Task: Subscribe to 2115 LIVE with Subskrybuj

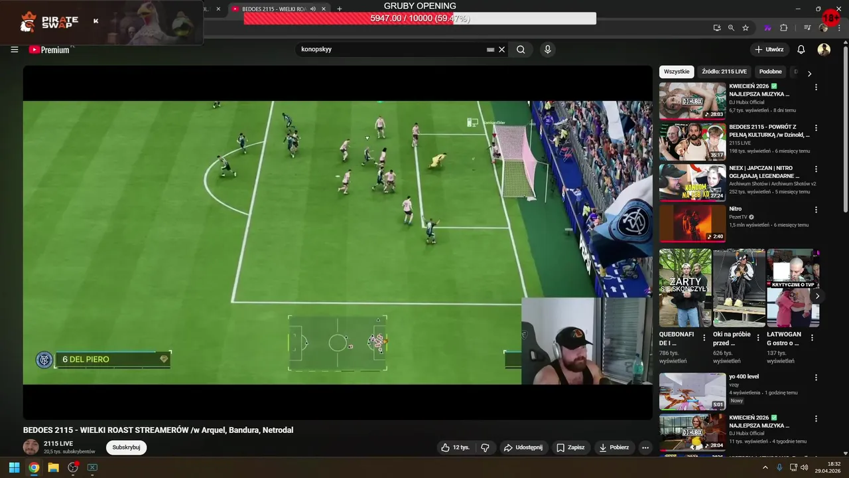Action: point(126,447)
